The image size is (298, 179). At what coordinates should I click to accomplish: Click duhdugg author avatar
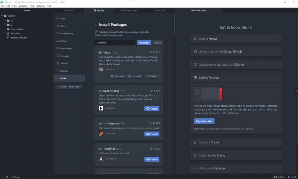[101, 108]
